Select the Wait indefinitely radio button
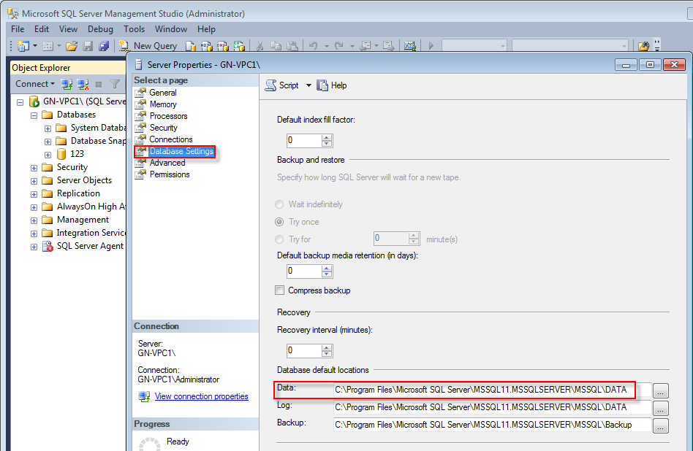693x451 pixels. [279, 204]
